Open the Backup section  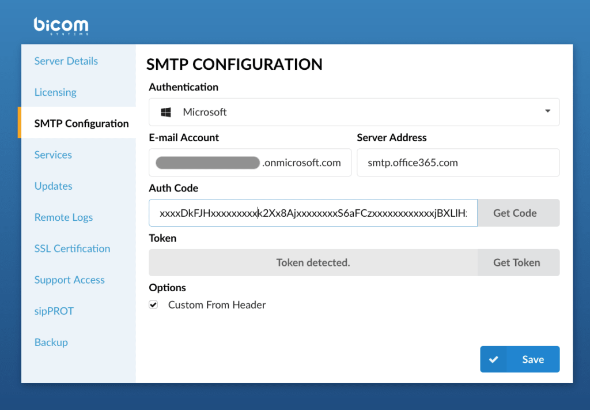click(51, 342)
